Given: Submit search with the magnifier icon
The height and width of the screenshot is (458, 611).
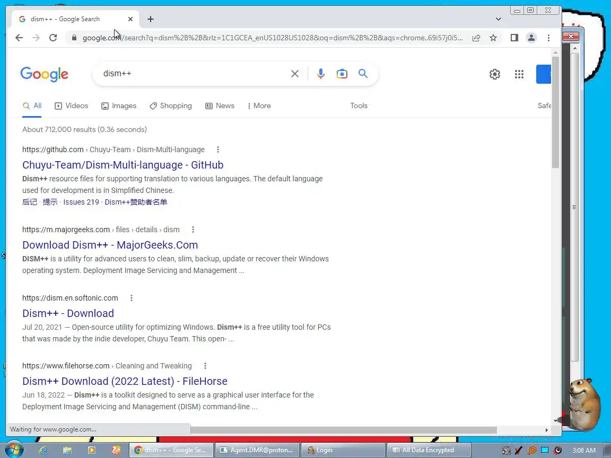Looking at the screenshot, I should 363,74.
